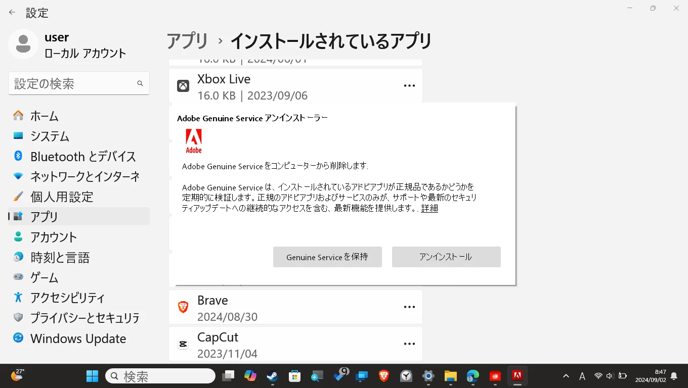Viewport: 688px width, 388px height.
Task: Open Task View from the taskbar
Action: tap(229, 376)
